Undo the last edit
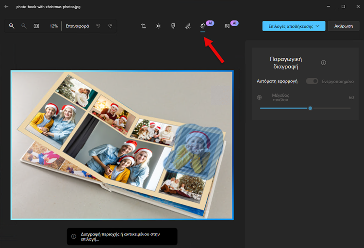This screenshot has width=364, height=248. pos(99,26)
